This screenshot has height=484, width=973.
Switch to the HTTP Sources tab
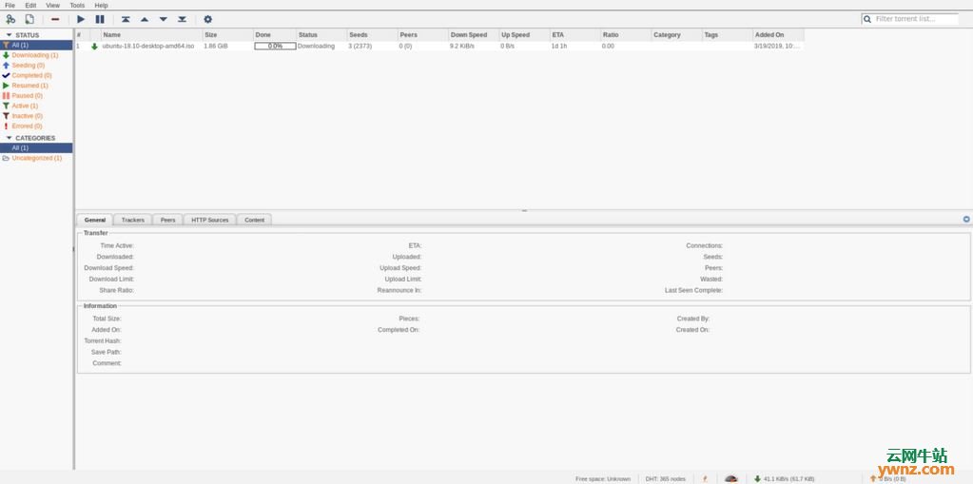pos(210,220)
